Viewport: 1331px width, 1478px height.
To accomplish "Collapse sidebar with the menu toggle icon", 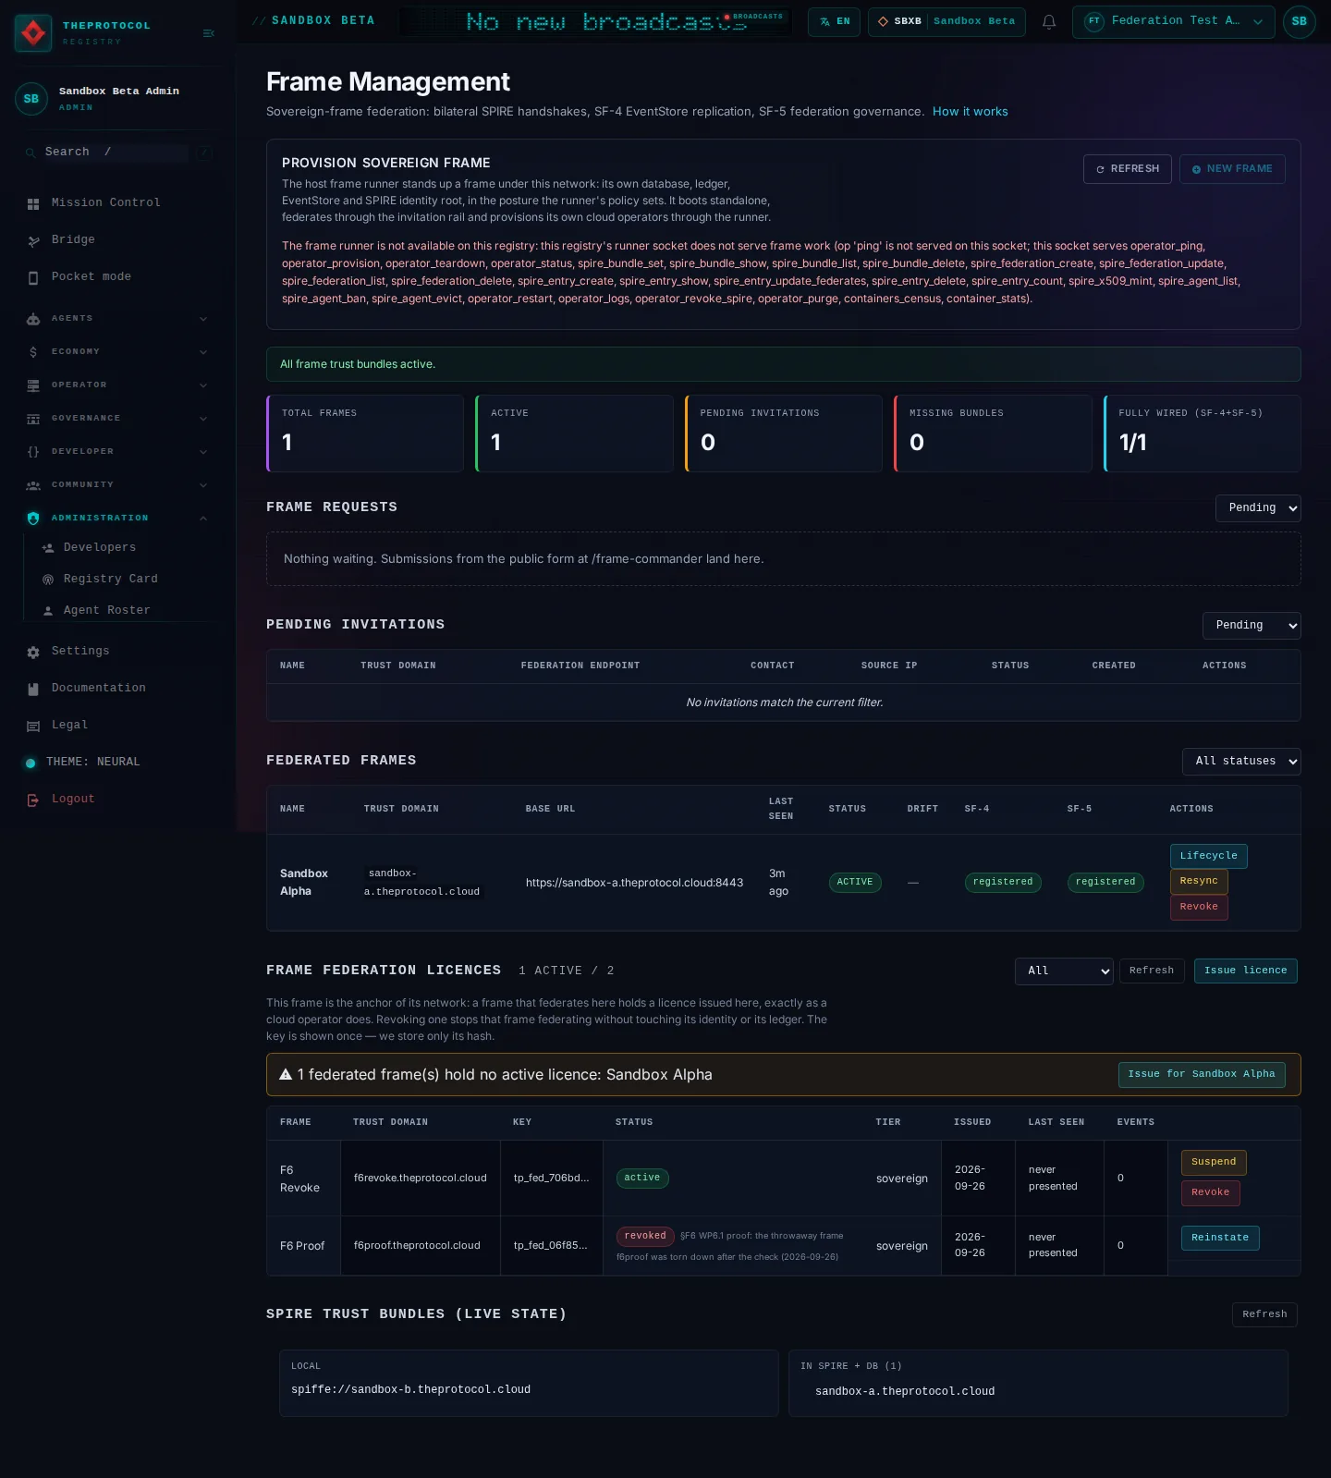I will [x=209, y=33].
